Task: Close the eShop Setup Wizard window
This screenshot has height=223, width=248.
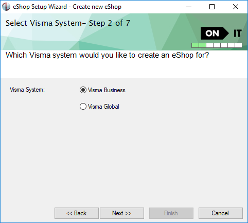Action: tap(236, 7)
